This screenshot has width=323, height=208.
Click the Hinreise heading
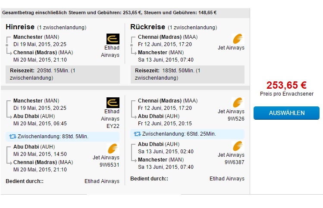pyautogui.click(x=20, y=27)
